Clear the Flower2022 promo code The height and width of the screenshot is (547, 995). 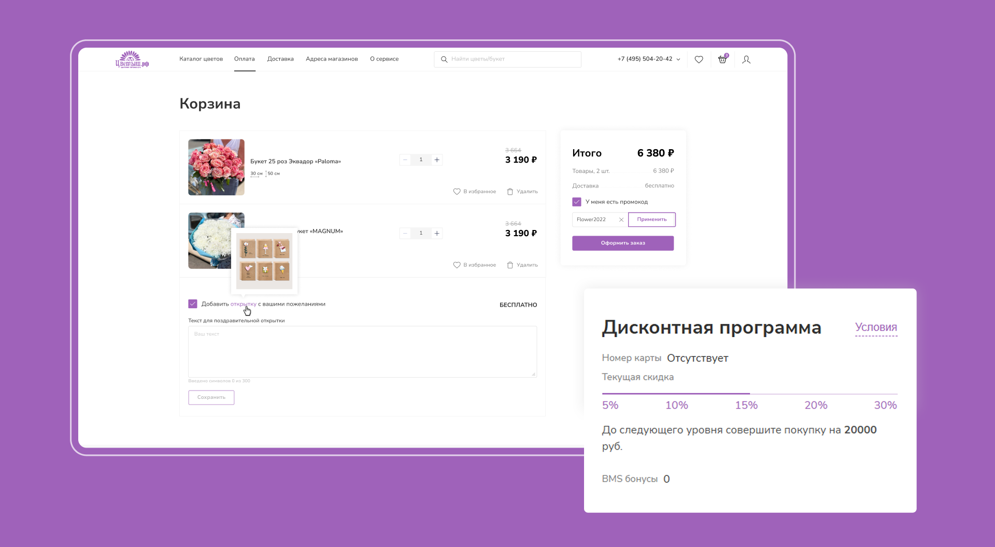(621, 220)
